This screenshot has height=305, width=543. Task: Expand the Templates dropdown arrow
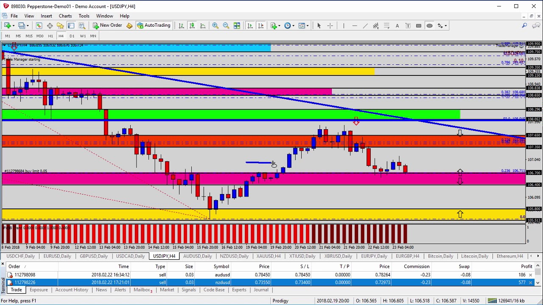coord(307,25)
